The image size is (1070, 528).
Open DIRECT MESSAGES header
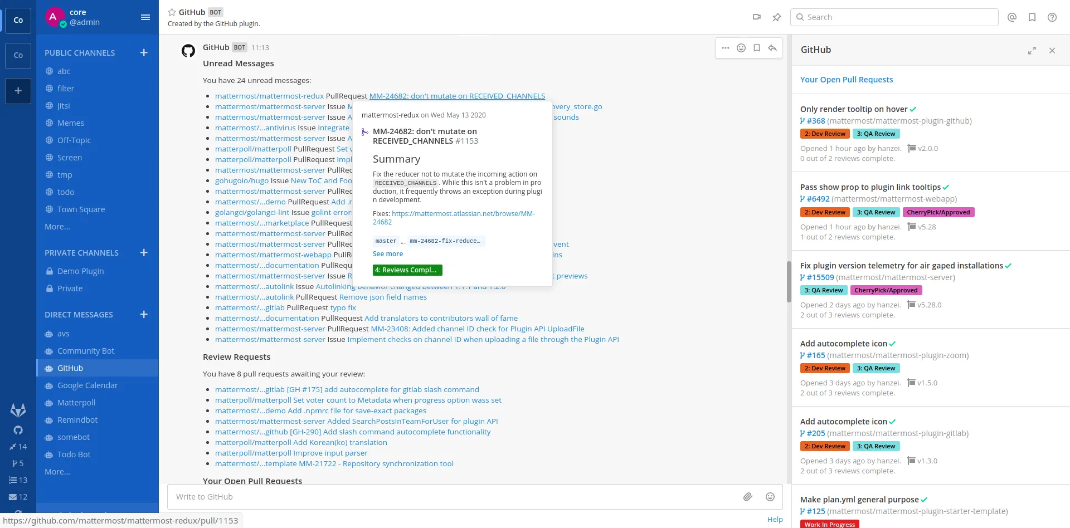point(79,315)
